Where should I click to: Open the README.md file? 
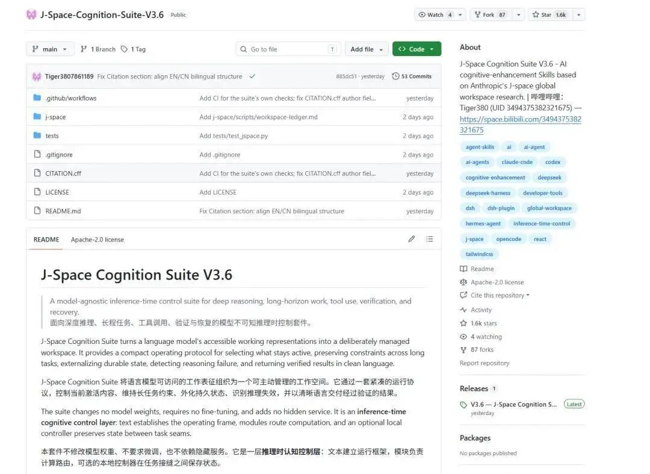click(x=63, y=211)
